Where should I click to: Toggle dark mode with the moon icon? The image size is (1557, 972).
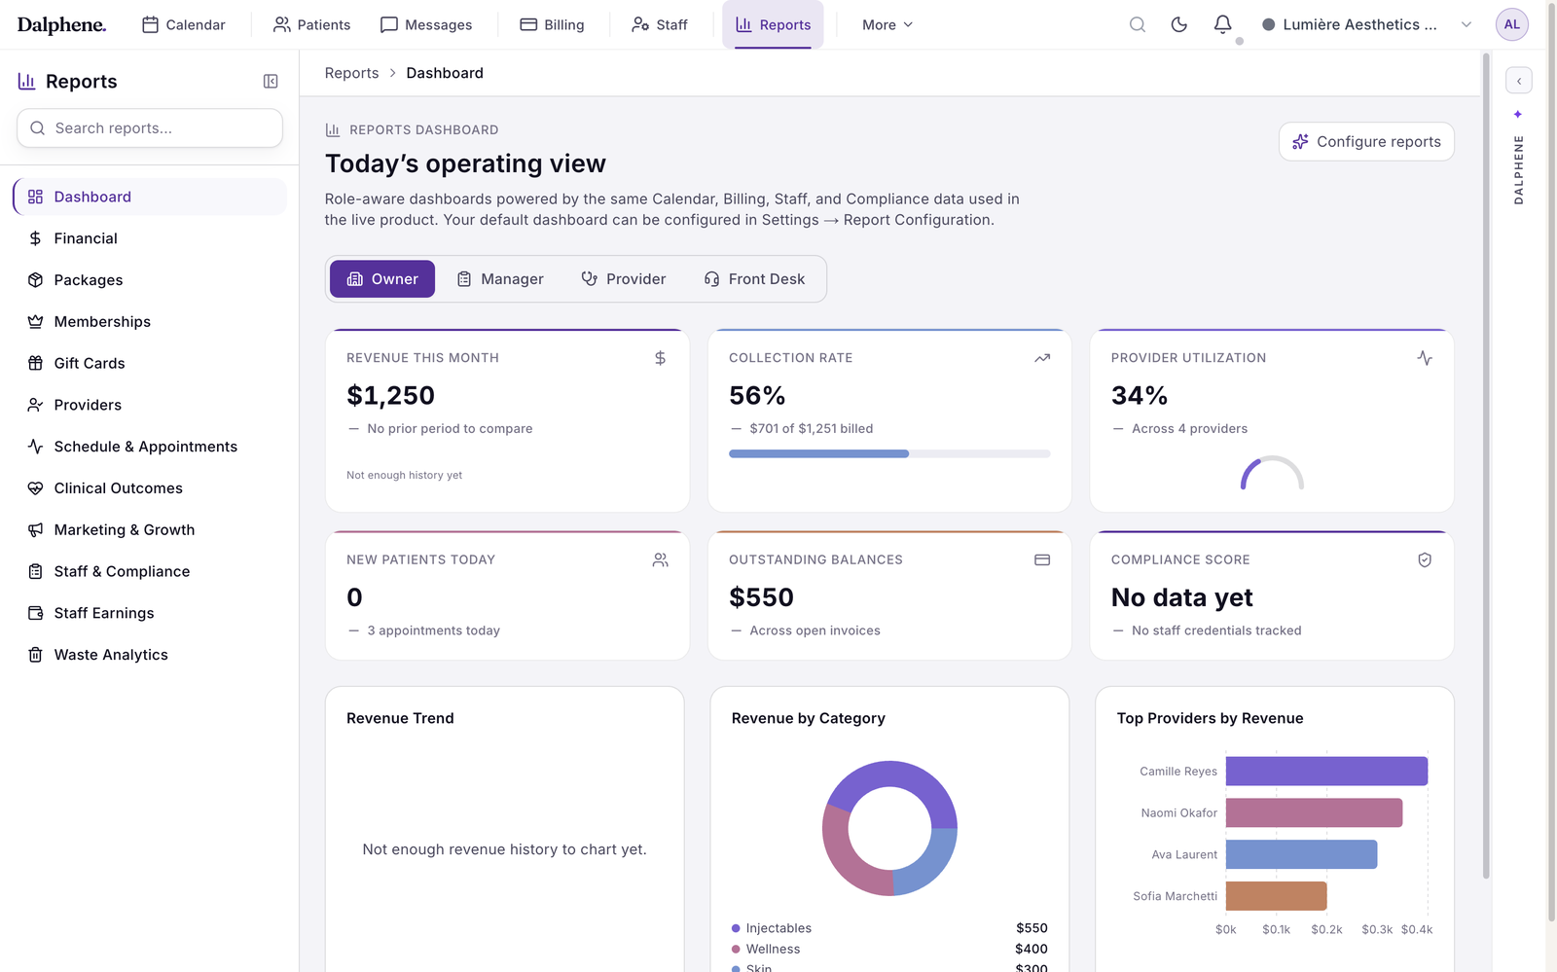tap(1178, 24)
